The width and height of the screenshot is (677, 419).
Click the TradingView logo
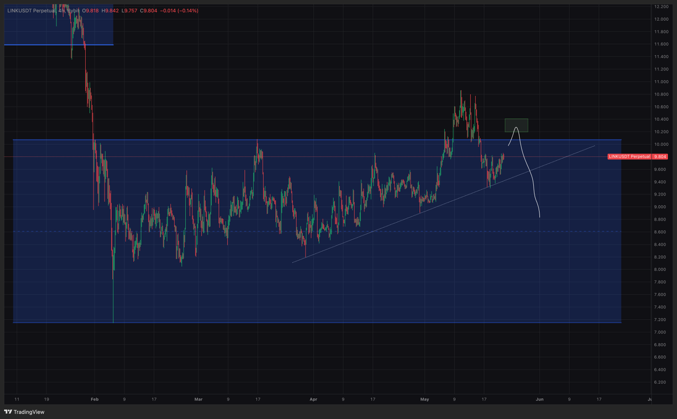(25, 412)
